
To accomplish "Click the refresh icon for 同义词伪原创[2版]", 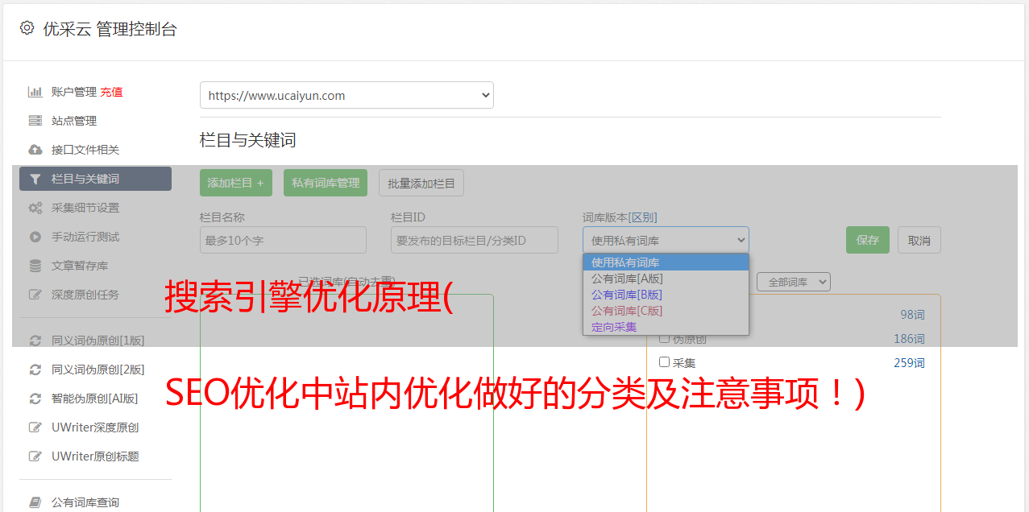I will (x=35, y=370).
